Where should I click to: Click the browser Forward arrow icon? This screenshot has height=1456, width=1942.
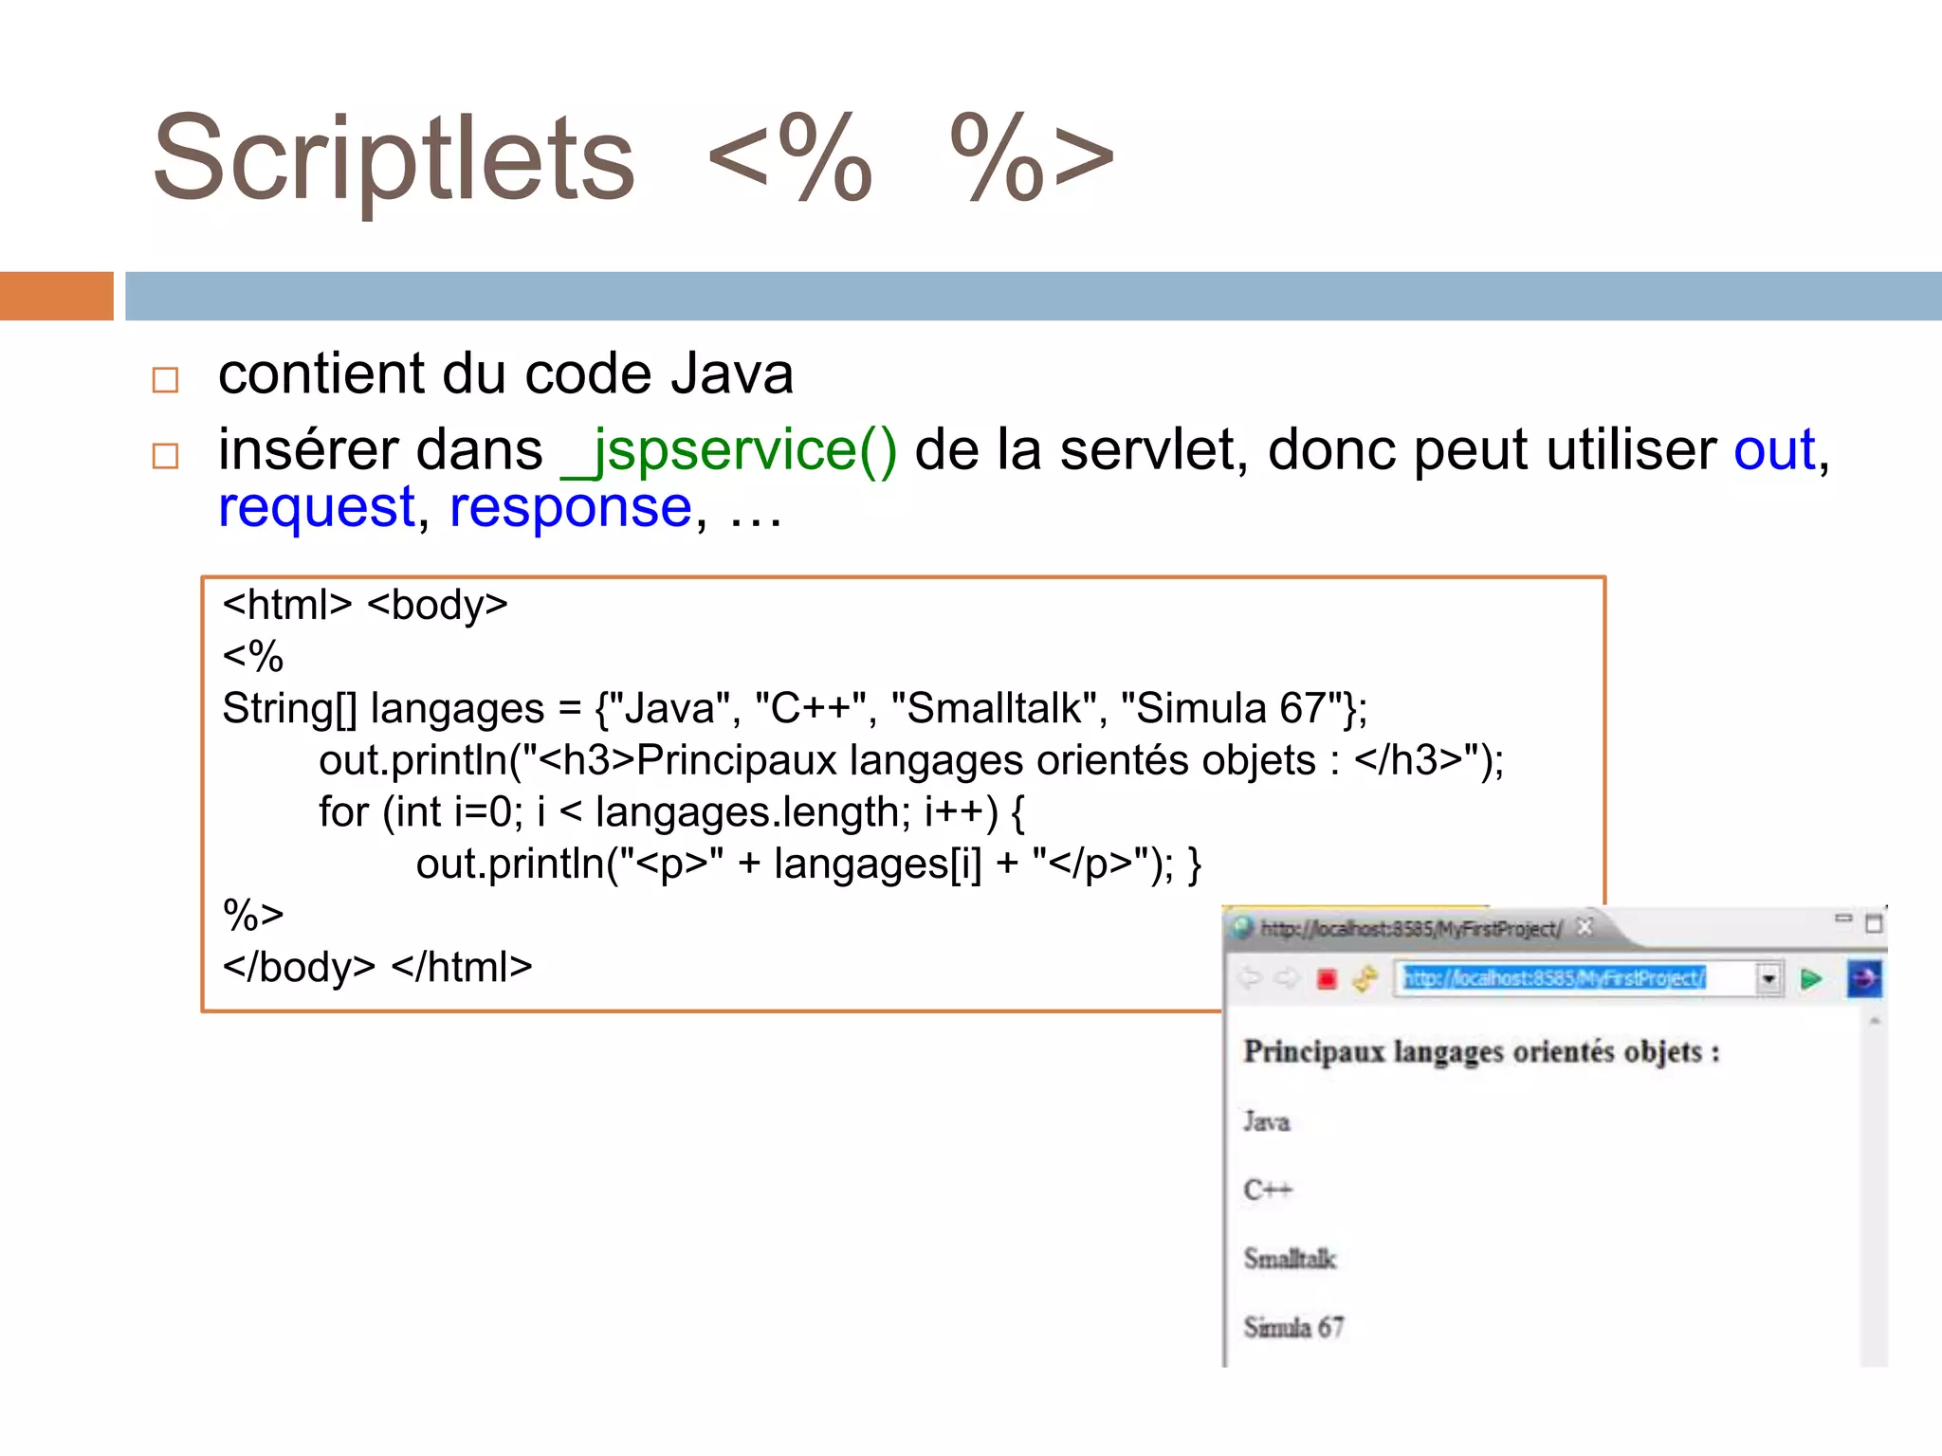pos(1286,977)
